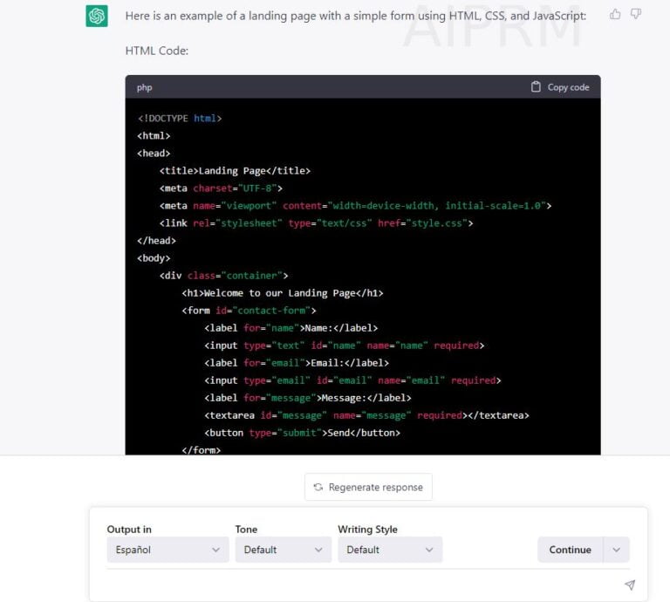Click the circular arrows regenerate icon
The height and width of the screenshot is (602, 670).
click(x=318, y=488)
